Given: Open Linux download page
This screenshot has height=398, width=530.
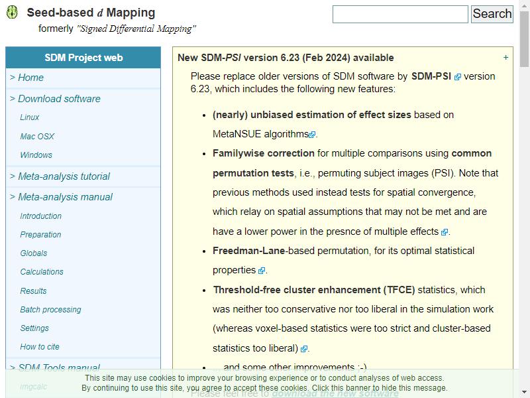Looking at the screenshot, I should coord(30,117).
